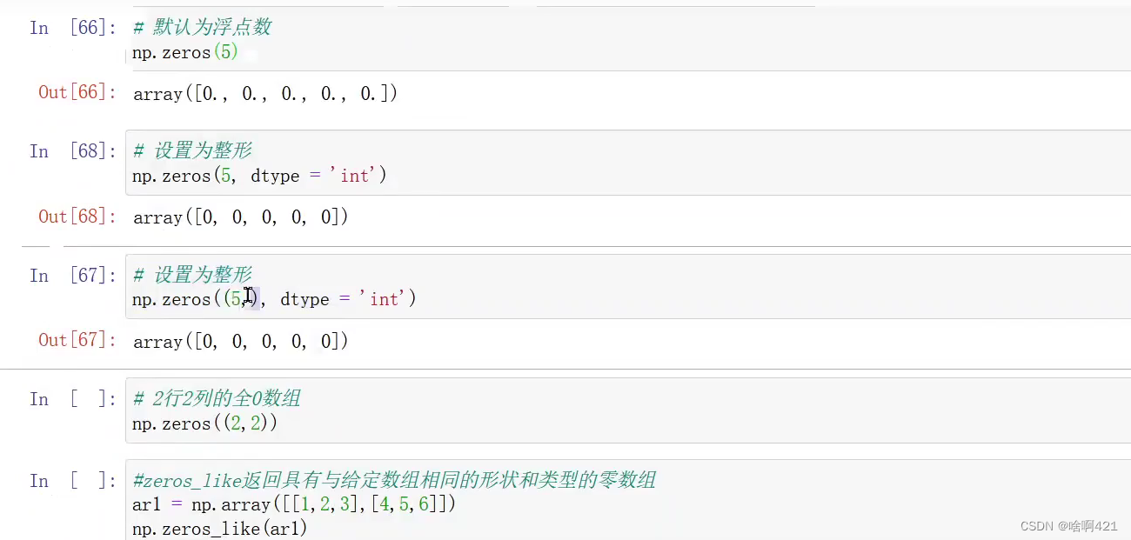Screen dimensions: 1131x540
Task: Select the Out[66] output prompt
Action: (77, 92)
